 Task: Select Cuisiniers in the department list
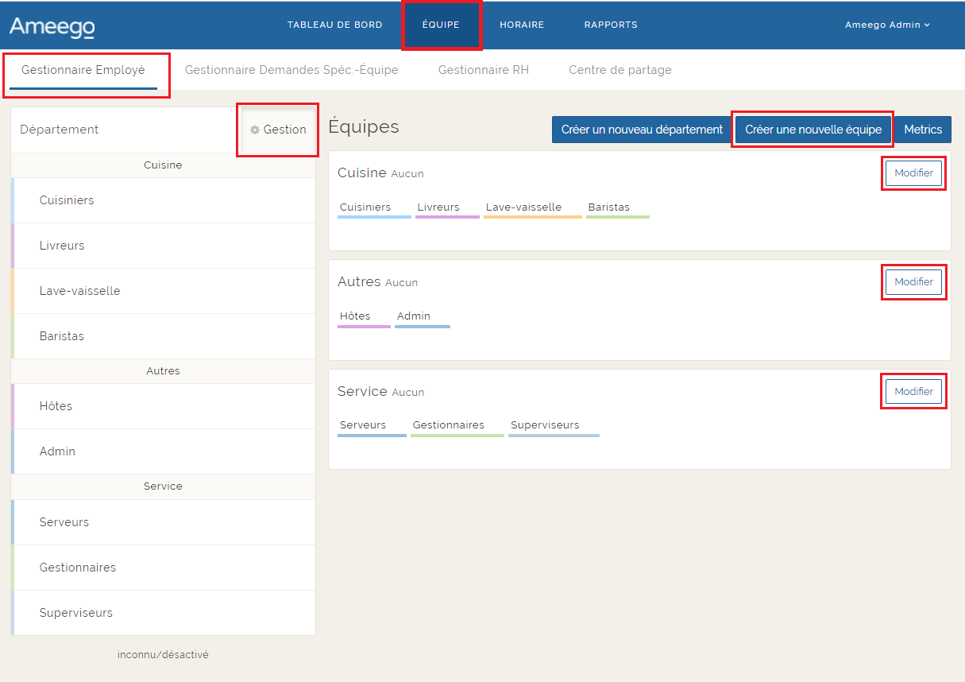pos(67,200)
